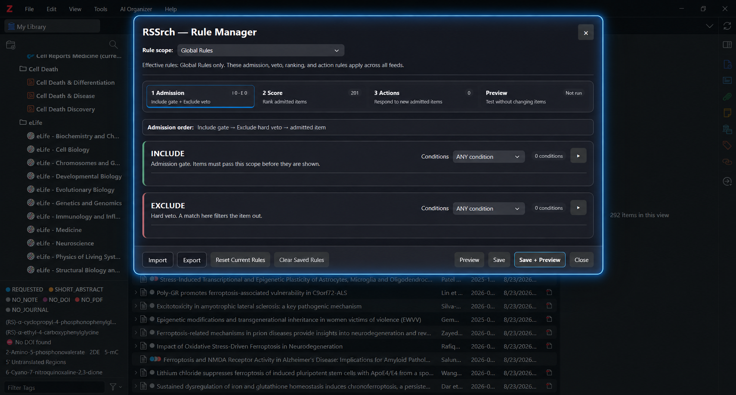Open the Help menu
736x395 pixels.
point(171,9)
